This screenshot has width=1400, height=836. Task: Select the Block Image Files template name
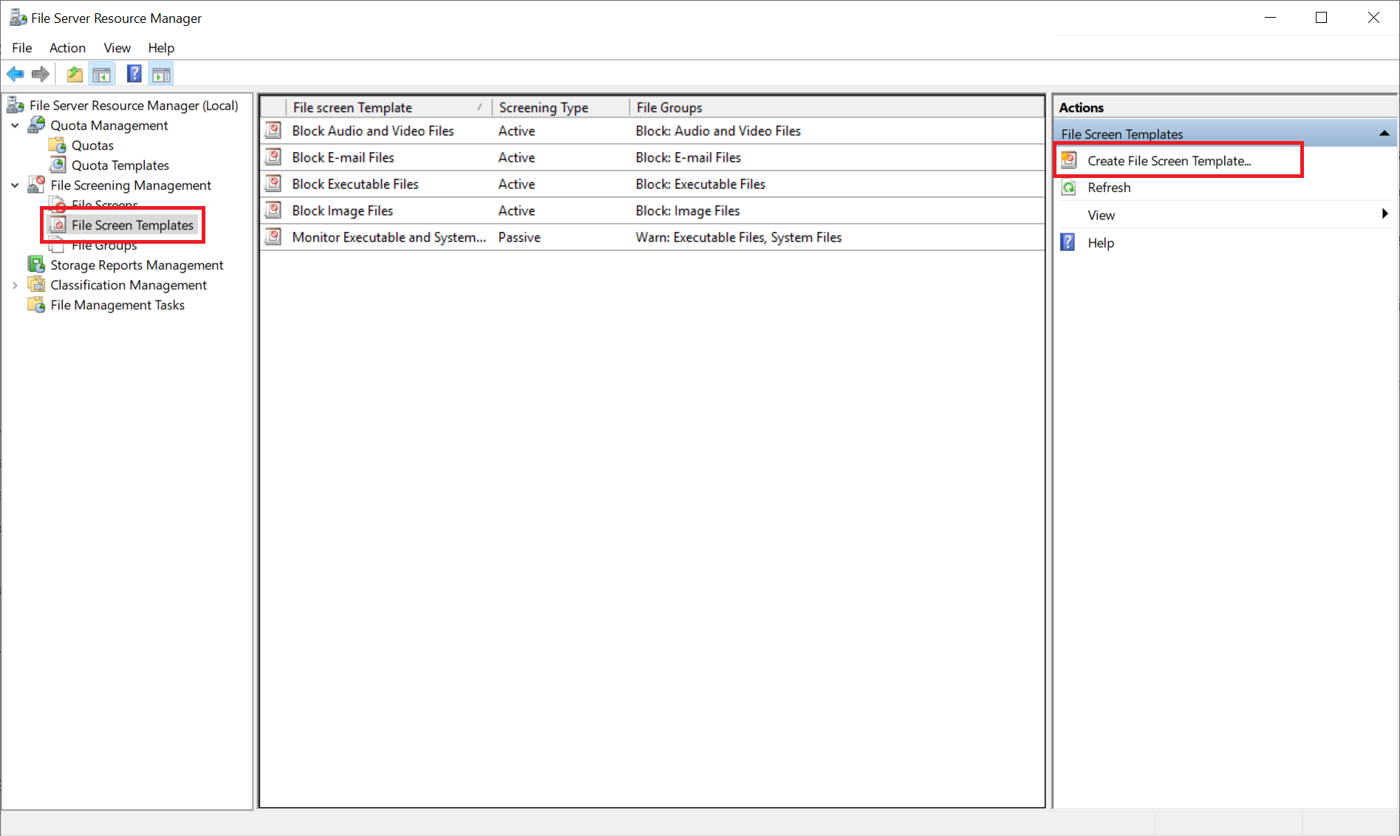click(343, 210)
